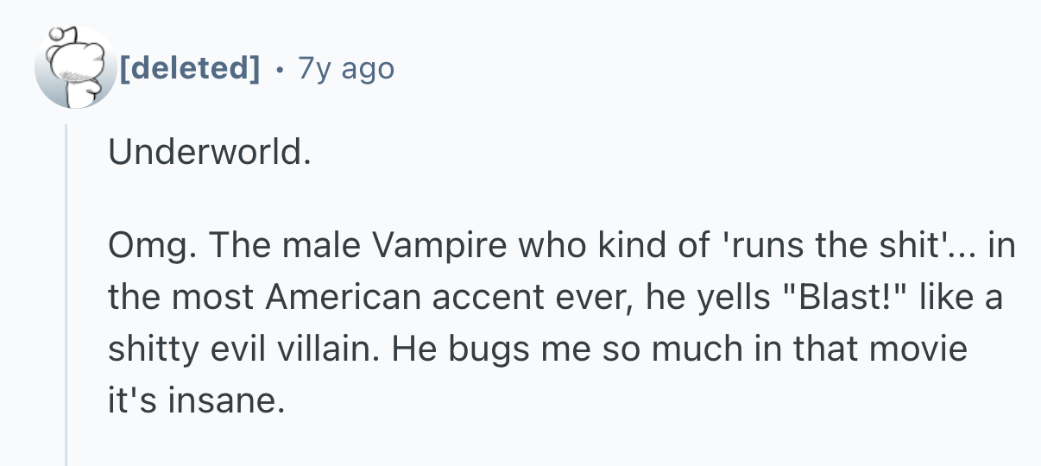Click the default Reddit avatar icon
The width and height of the screenshot is (1041, 466).
[75, 68]
